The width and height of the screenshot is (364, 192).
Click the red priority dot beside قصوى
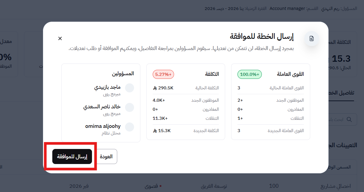160,186
